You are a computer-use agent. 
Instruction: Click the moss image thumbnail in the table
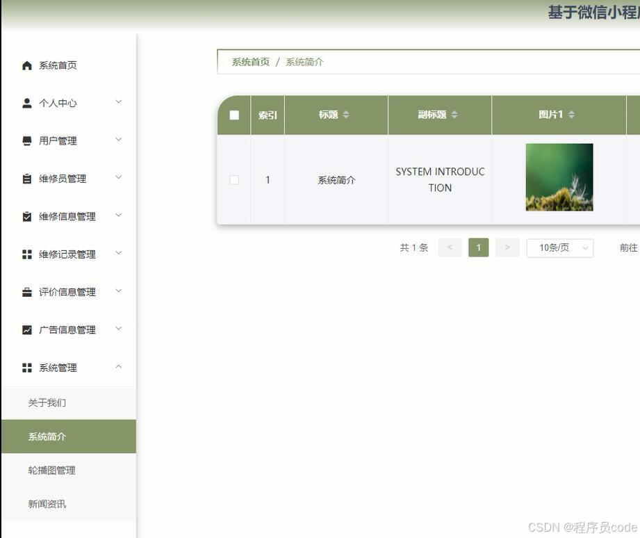(x=559, y=177)
